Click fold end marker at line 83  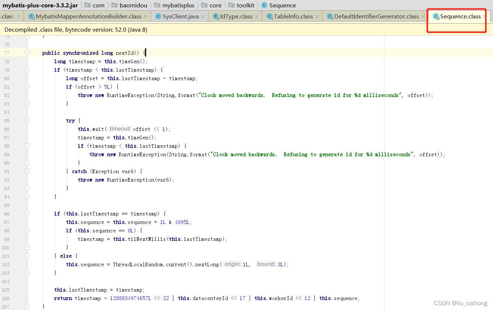pos(27,104)
